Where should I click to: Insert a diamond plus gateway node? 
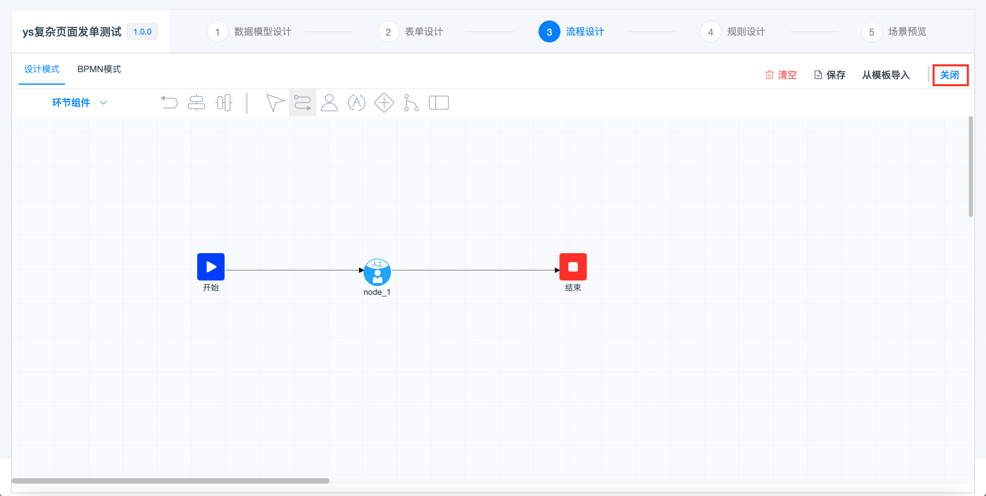click(x=384, y=103)
